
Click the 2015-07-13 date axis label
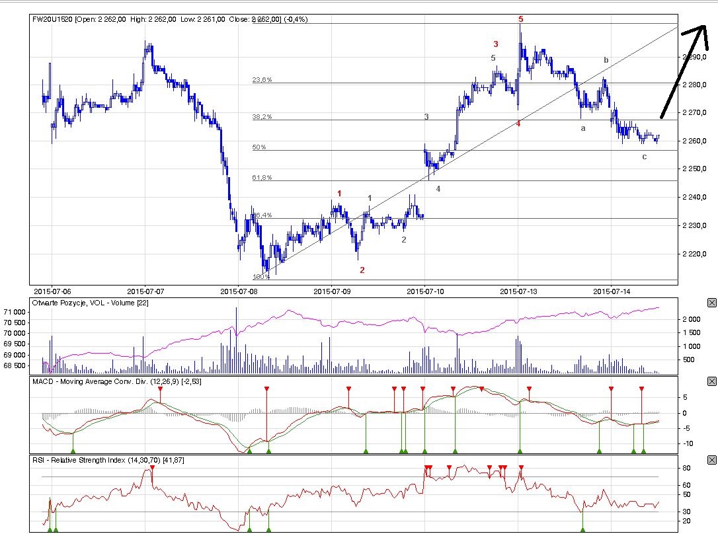[518, 291]
